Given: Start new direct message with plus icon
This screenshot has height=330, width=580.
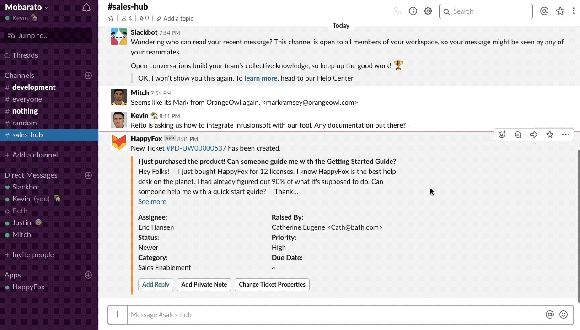Looking at the screenshot, I should (x=88, y=175).
